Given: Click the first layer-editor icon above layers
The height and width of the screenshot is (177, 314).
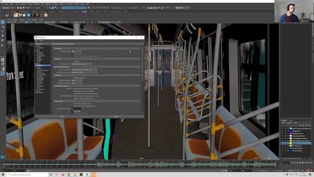Looking at the screenshot, I should click(x=300, y=125).
